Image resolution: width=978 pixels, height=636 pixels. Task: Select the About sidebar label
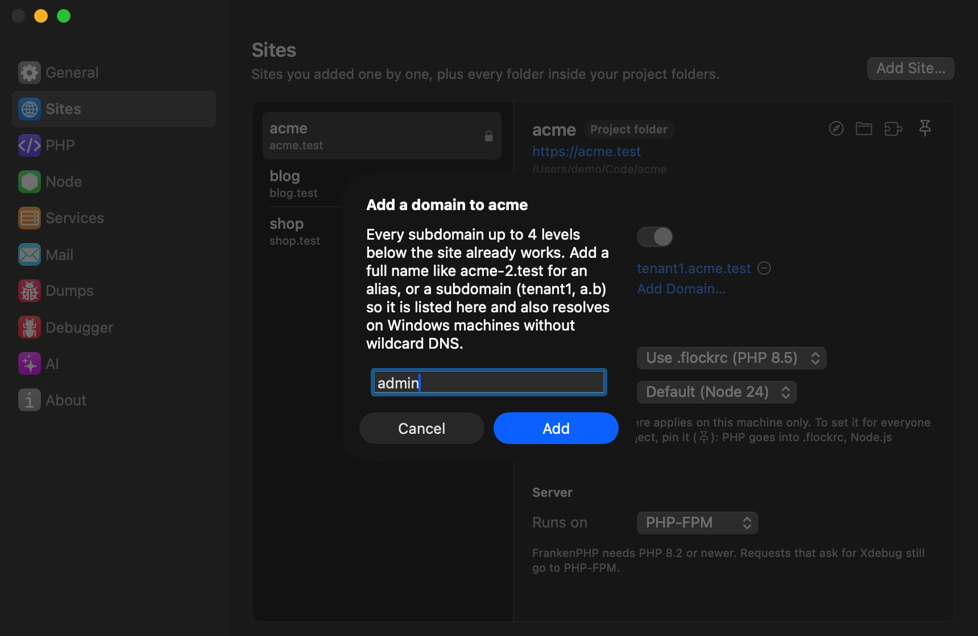(66, 400)
